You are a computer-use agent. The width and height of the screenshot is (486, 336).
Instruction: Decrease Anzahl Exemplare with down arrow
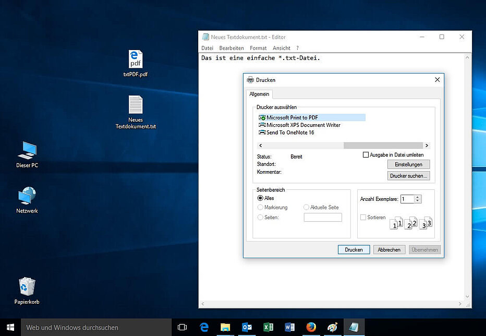(418, 201)
